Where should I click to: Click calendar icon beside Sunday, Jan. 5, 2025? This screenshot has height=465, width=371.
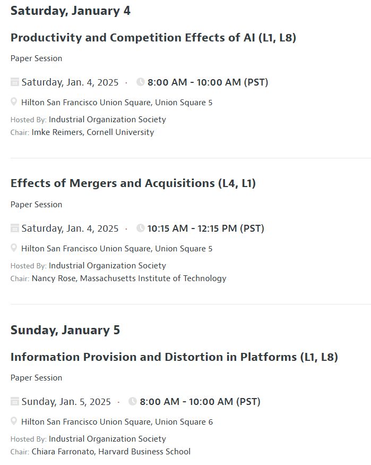pyautogui.click(x=14, y=401)
